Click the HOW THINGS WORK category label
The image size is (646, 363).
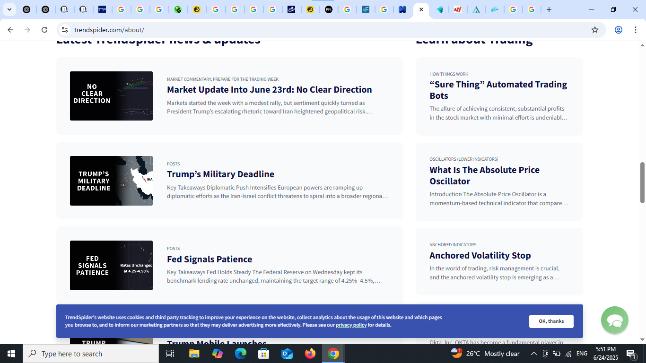[449, 74]
